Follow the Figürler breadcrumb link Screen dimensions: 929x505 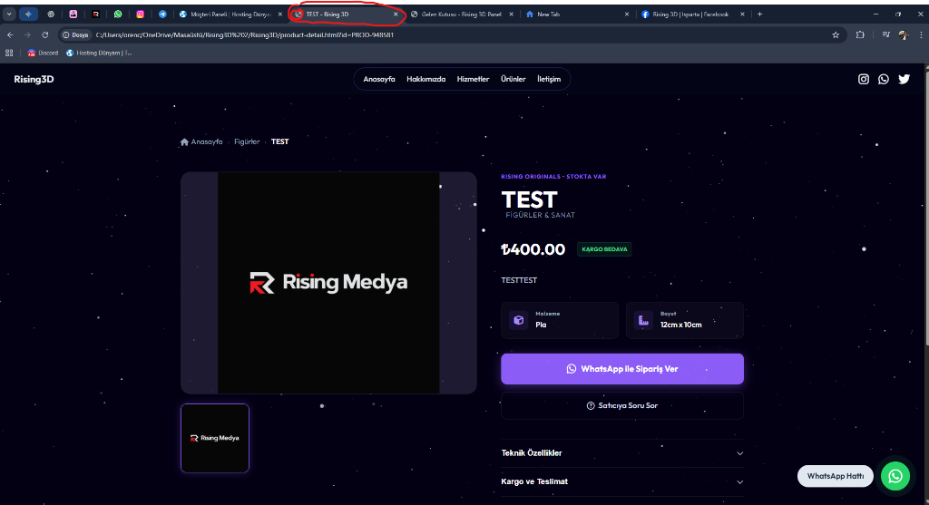click(247, 141)
